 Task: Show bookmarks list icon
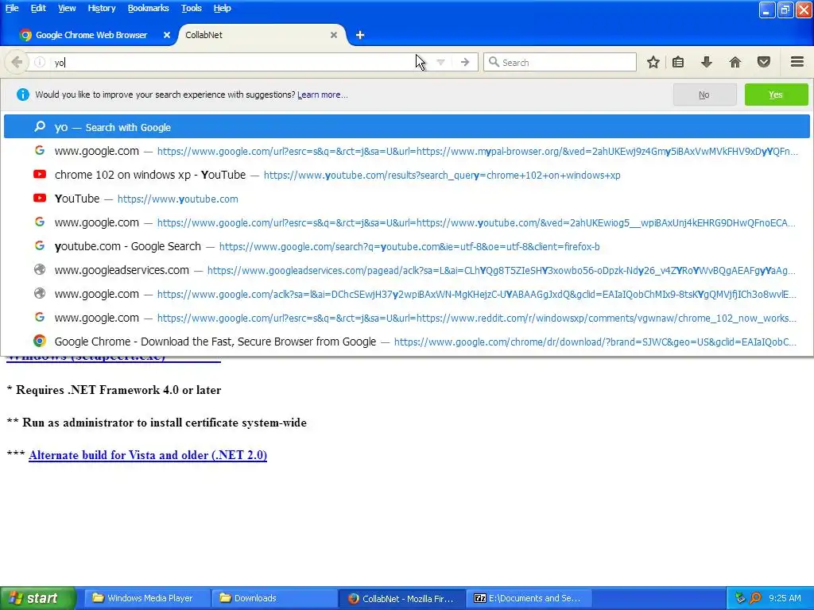(678, 62)
